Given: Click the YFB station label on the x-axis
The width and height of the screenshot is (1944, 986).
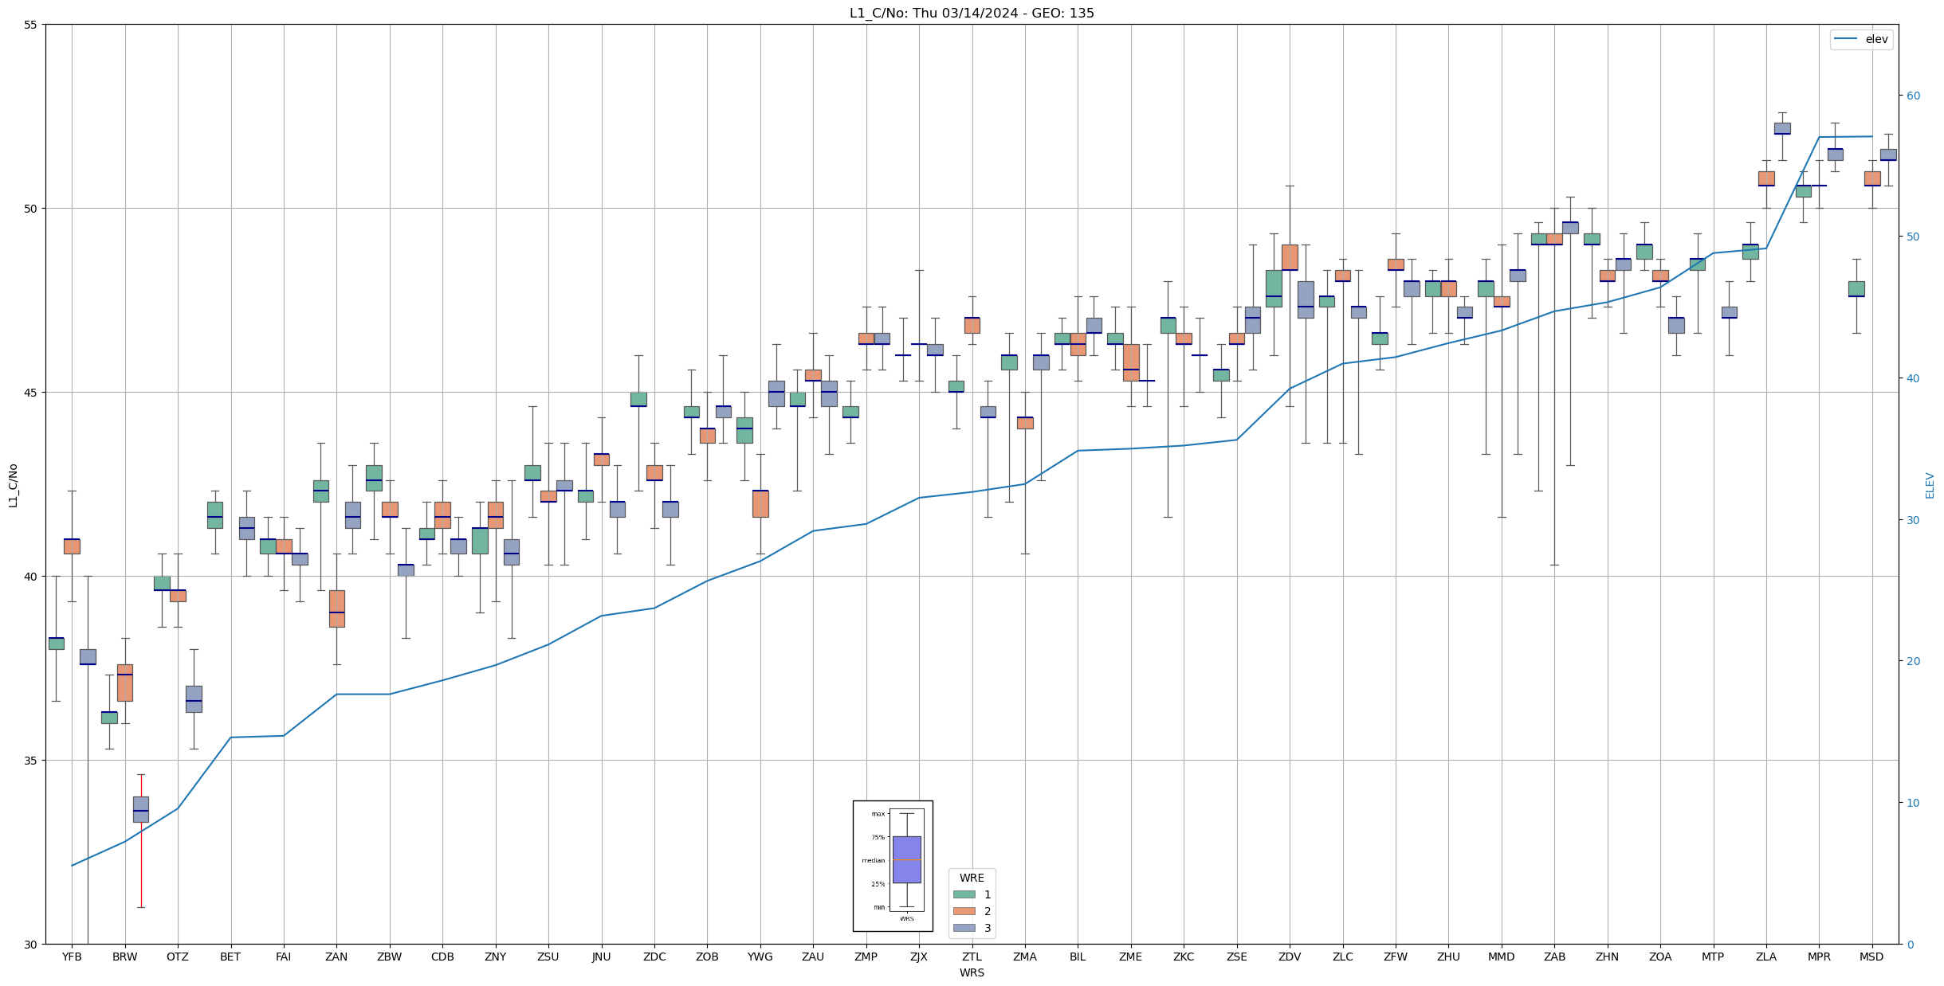Looking at the screenshot, I should (72, 957).
